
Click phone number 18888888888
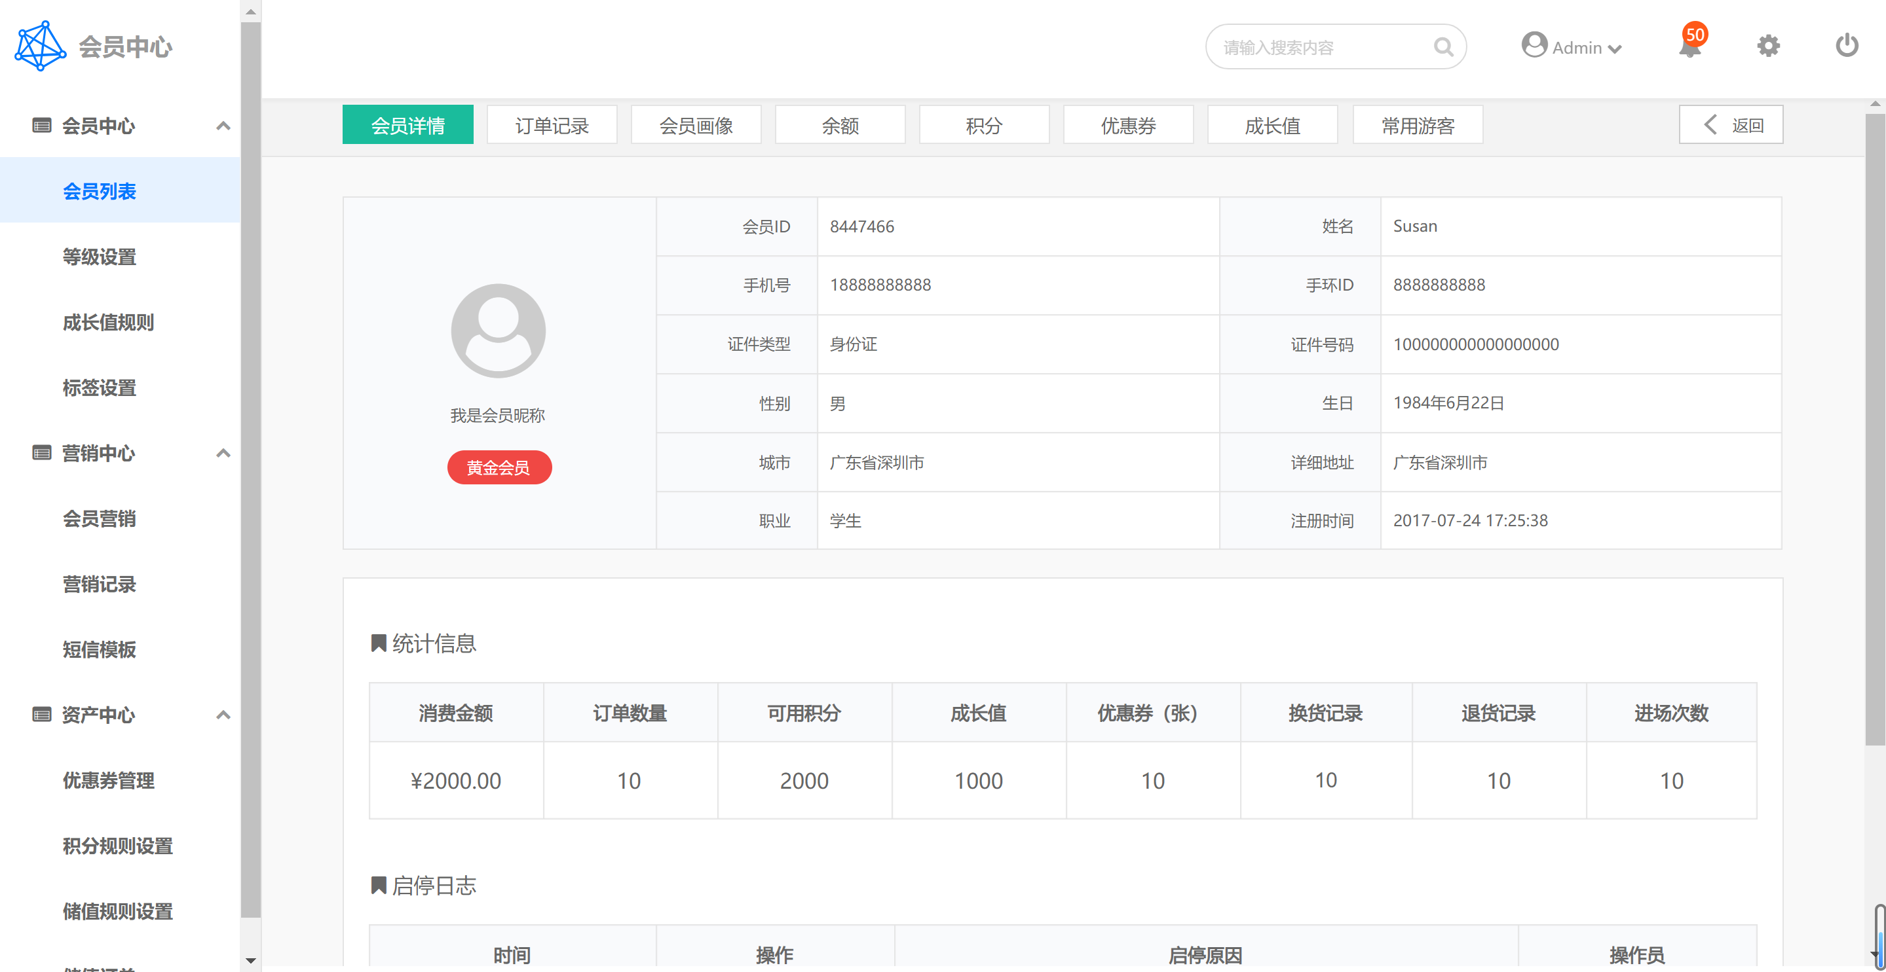point(880,285)
